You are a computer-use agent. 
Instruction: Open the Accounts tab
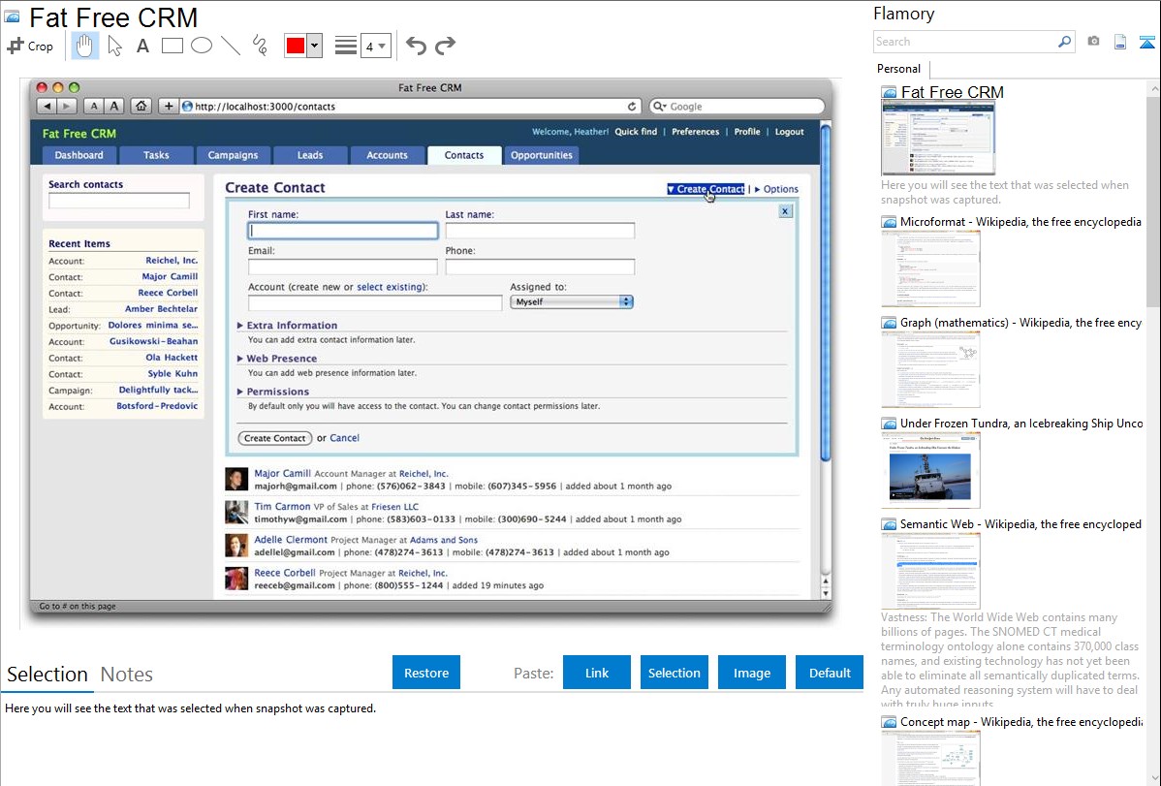click(x=388, y=155)
